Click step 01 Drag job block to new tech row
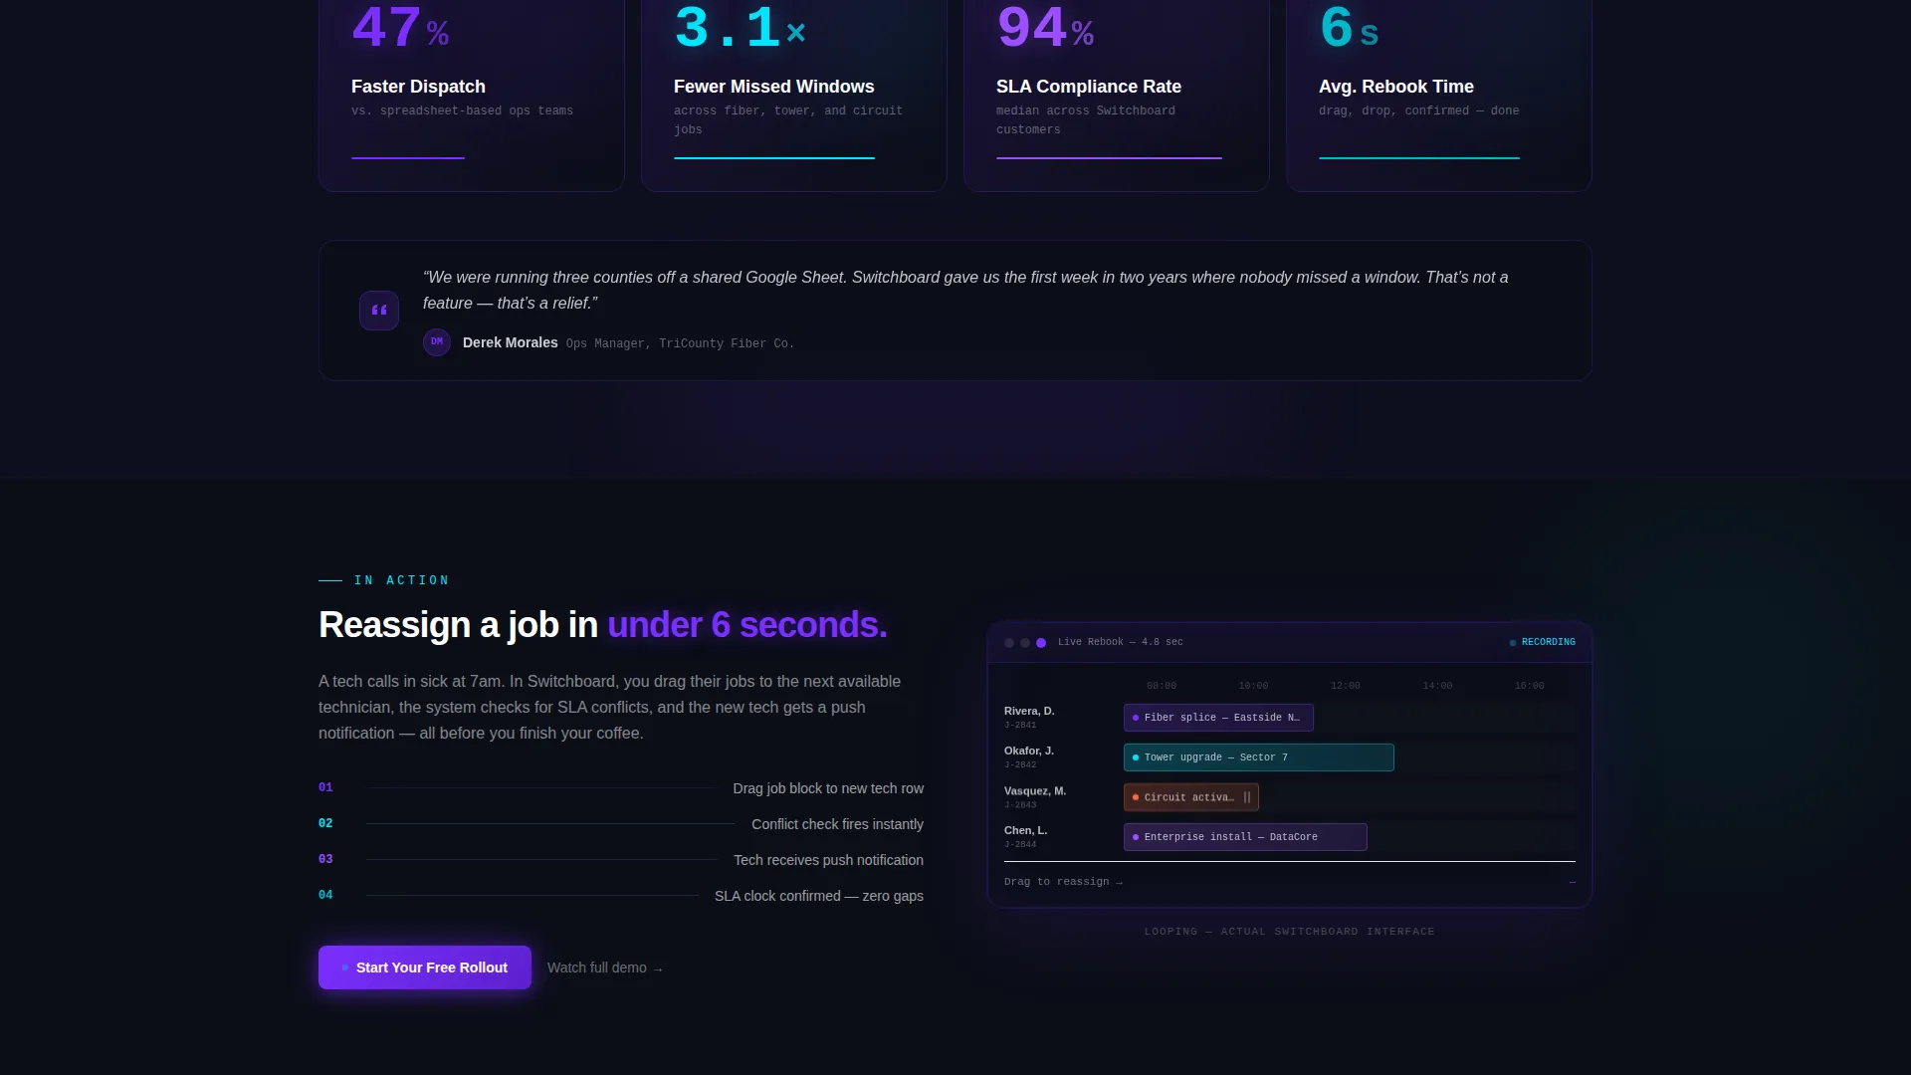1911x1075 pixels. point(621,788)
